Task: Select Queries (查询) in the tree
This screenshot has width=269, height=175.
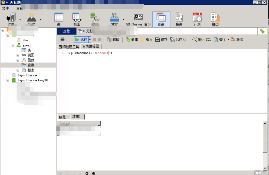Action: click(31, 65)
